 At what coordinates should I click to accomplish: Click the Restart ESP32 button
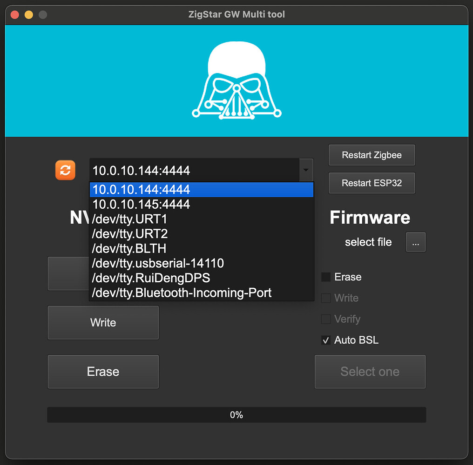(372, 183)
